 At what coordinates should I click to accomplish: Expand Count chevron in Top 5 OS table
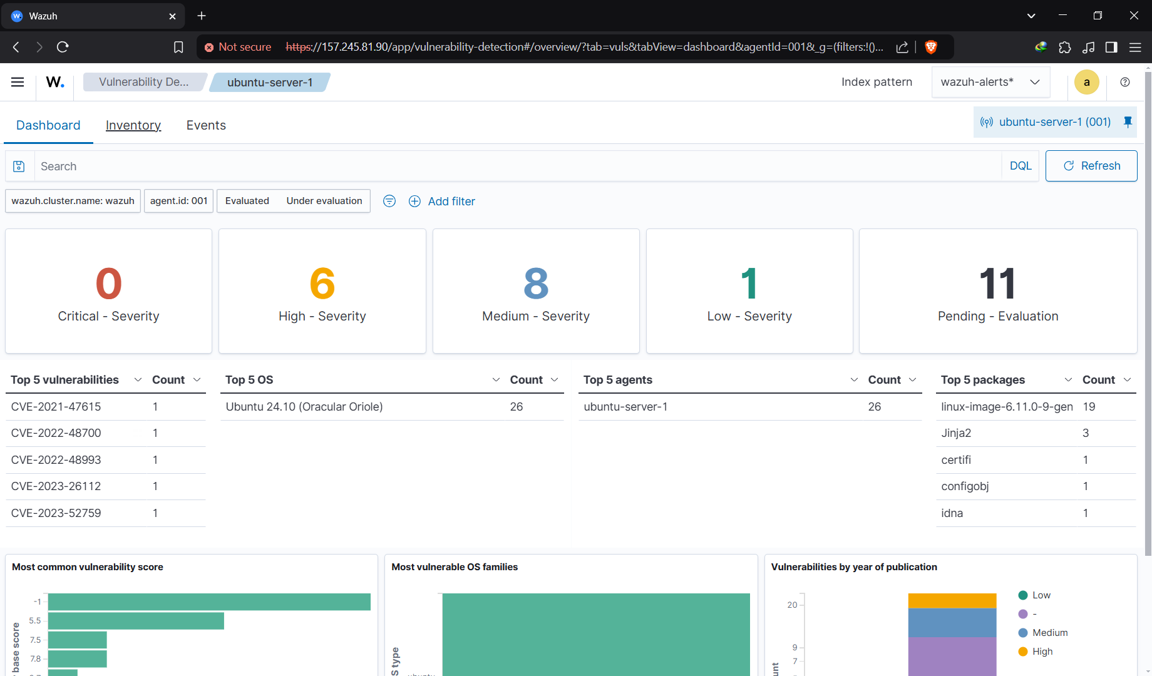tap(554, 380)
